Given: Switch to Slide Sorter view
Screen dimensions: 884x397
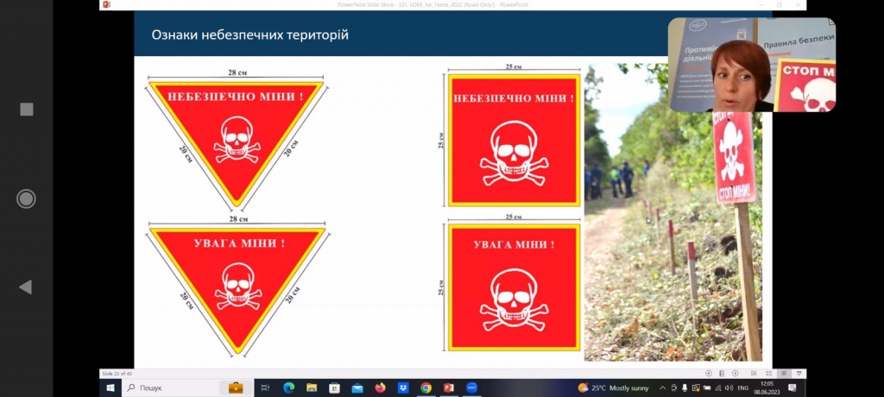Looking at the screenshot, I should point(771,373).
